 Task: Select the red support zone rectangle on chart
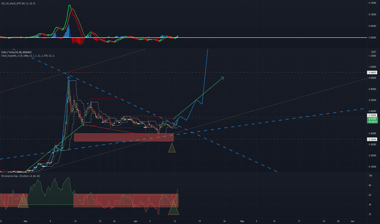[124, 137]
